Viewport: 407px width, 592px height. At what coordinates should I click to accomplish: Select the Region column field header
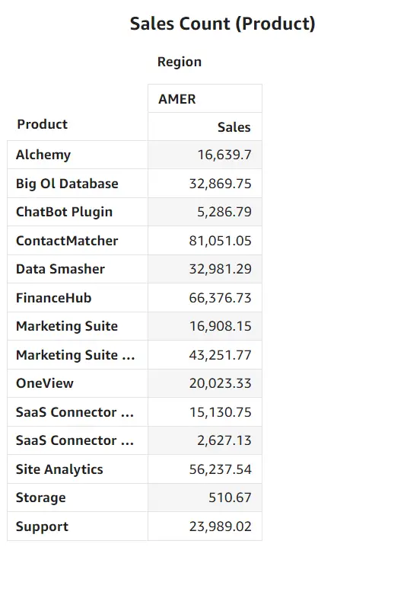click(180, 62)
